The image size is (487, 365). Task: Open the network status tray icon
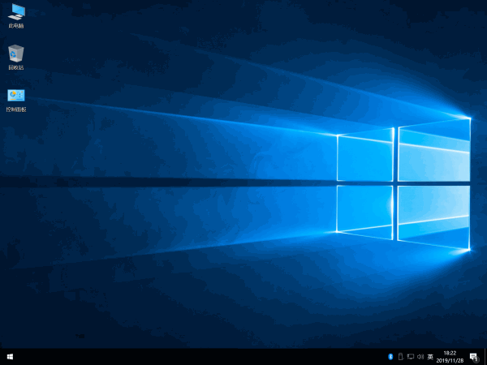(410, 356)
